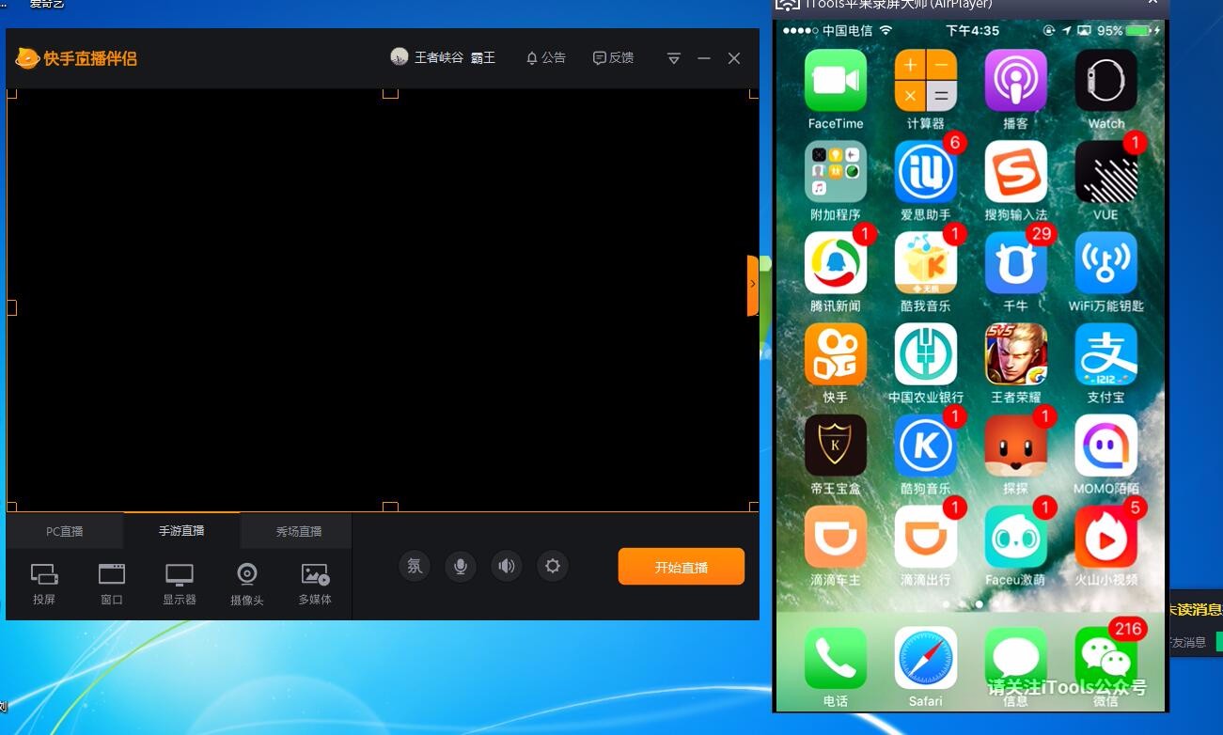Launch the 王者荣耀 game

[x=1015, y=354]
